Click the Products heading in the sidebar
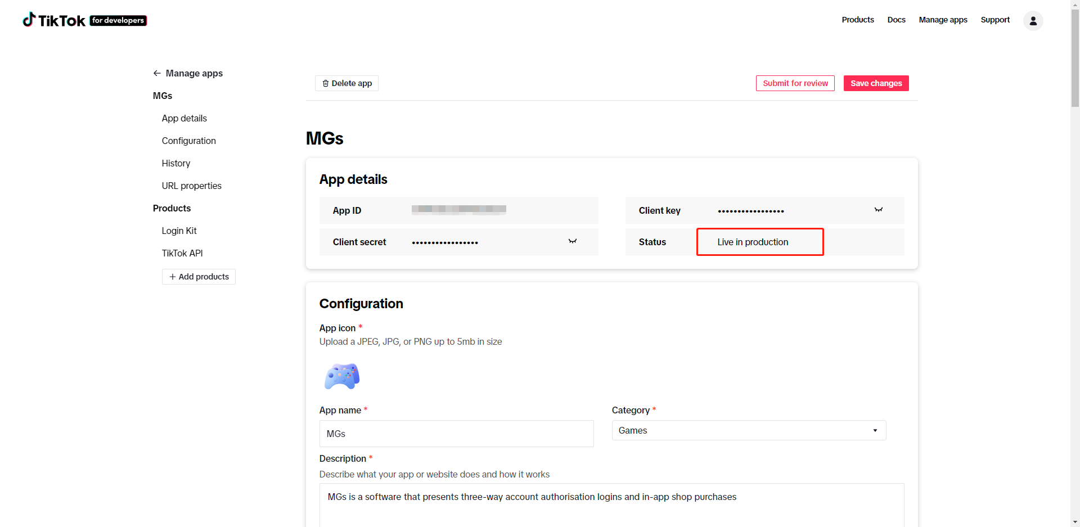The height and width of the screenshot is (527, 1080). (x=172, y=208)
